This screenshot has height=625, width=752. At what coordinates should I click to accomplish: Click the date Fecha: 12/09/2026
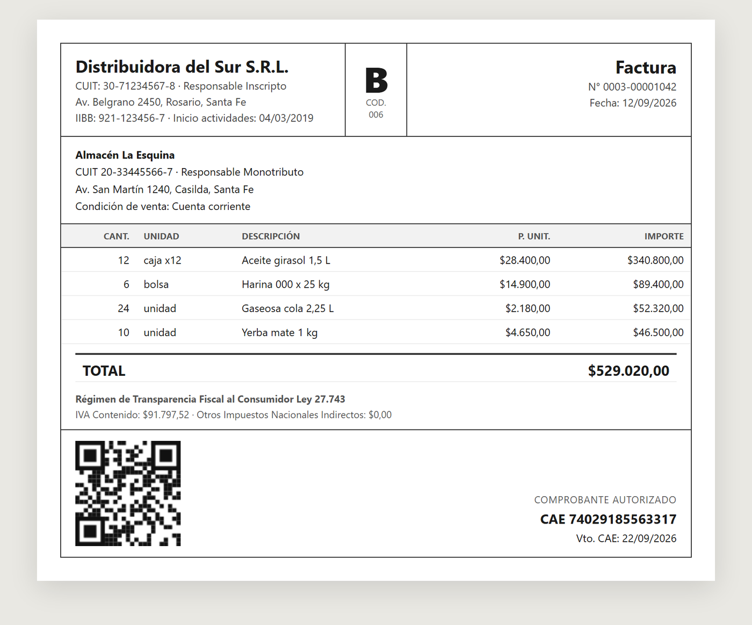[633, 103]
